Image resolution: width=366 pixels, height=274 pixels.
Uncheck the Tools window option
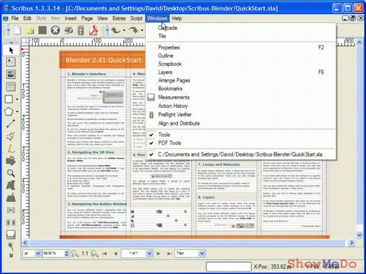click(164, 134)
